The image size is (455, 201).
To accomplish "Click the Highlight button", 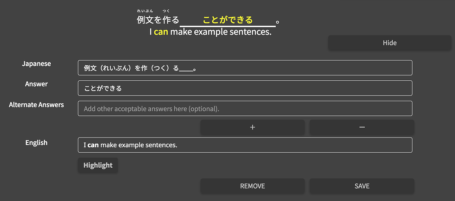I will pyautogui.click(x=98, y=166).
